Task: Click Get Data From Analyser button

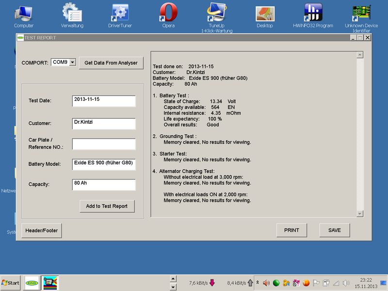Action: pos(111,63)
